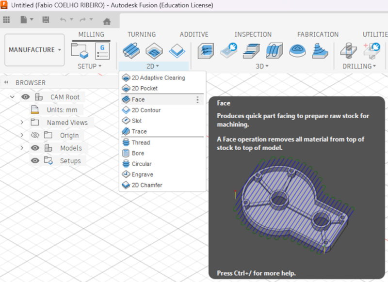Click the 2D Pocket ribbon icon
The width and height of the screenshot is (388, 282).
pyautogui.click(x=154, y=51)
